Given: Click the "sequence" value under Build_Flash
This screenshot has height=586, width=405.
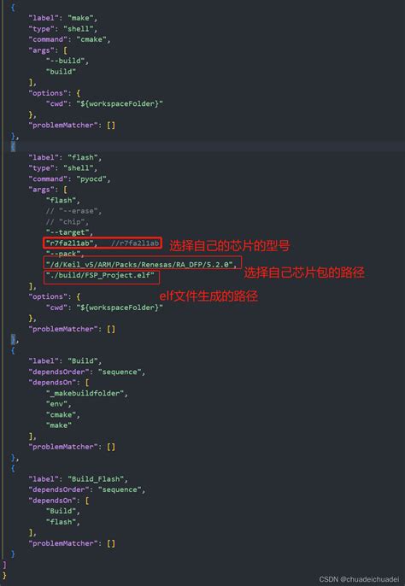Looking at the screenshot, I should point(120,489).
